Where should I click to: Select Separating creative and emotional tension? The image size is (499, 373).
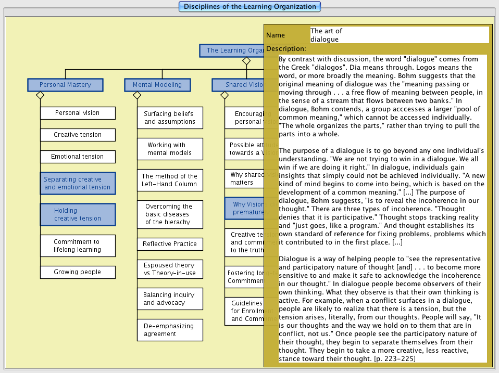77,183
